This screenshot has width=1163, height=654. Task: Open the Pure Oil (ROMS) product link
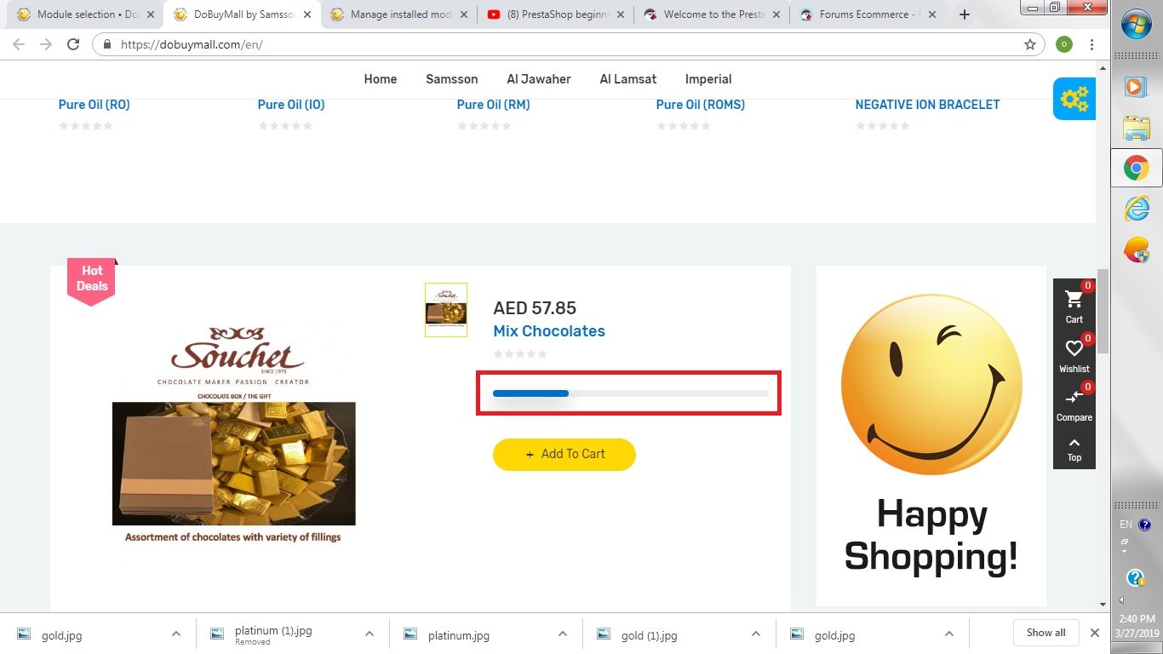701,105
